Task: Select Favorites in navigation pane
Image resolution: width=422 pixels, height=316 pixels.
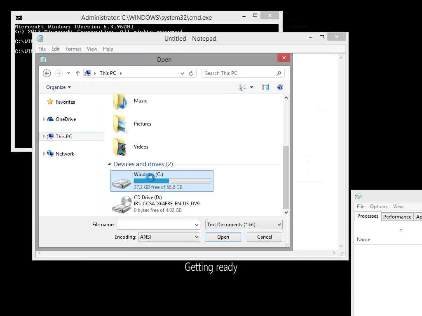Action: point(65,102)
